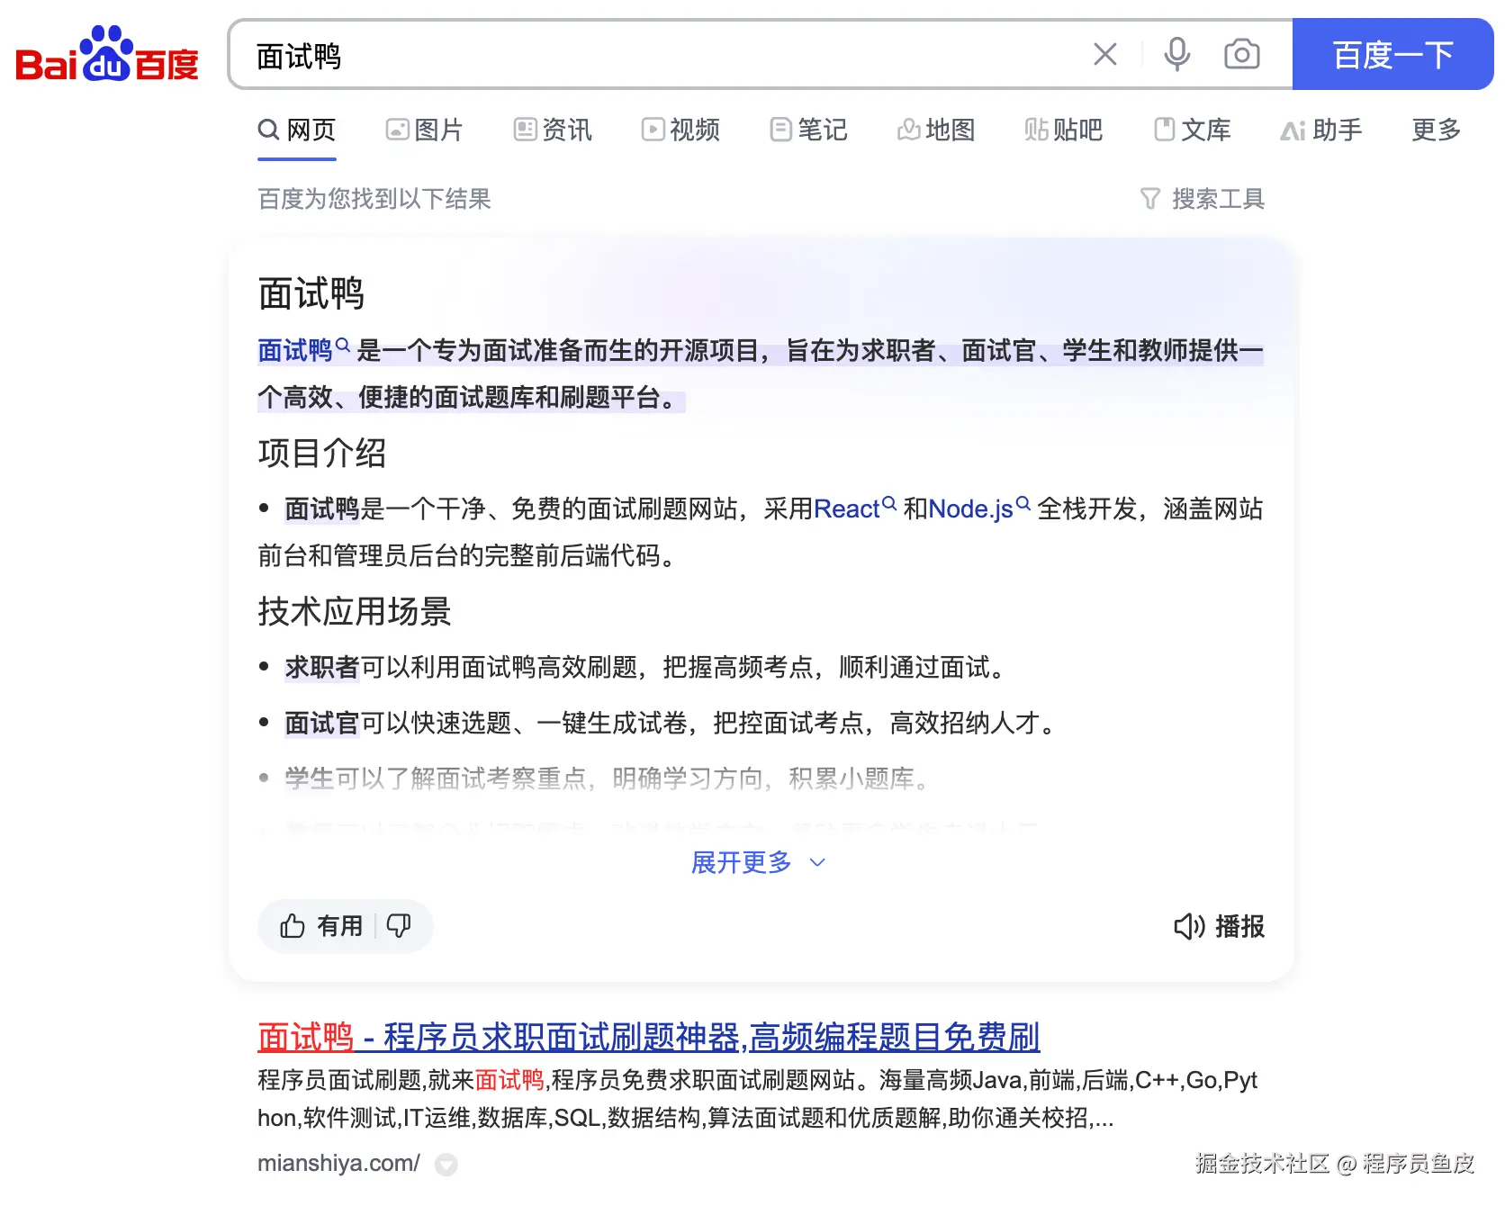Screen dimensions: 1505x1206
Task: Click the verification badge beside mianshiya.com
Action: 446,1165
